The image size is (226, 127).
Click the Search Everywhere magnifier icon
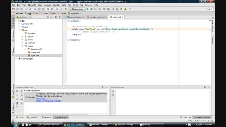[x=209, y=9]
